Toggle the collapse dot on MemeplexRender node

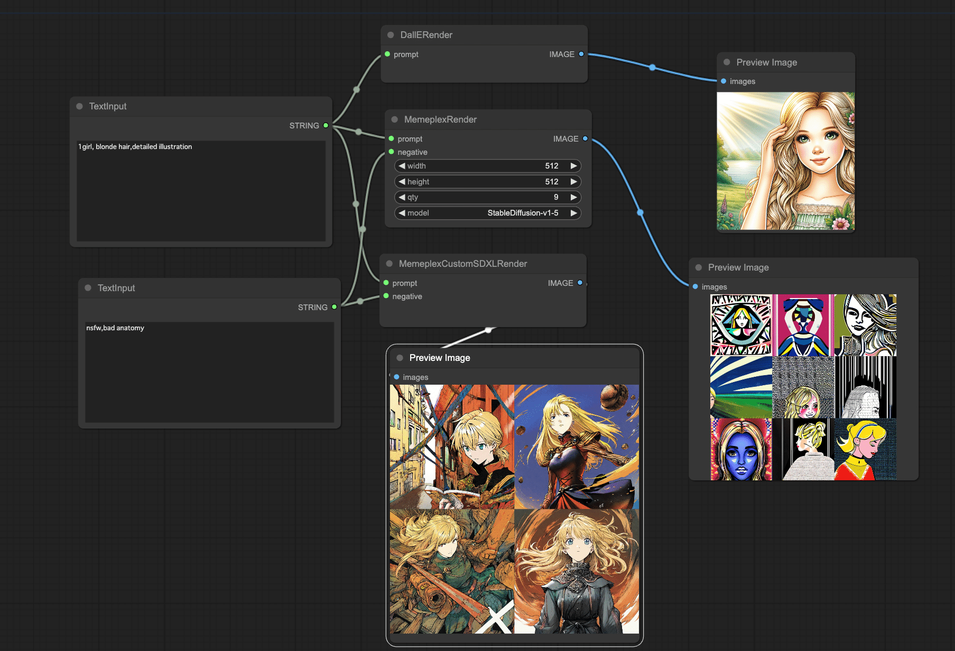coord(394,119)
